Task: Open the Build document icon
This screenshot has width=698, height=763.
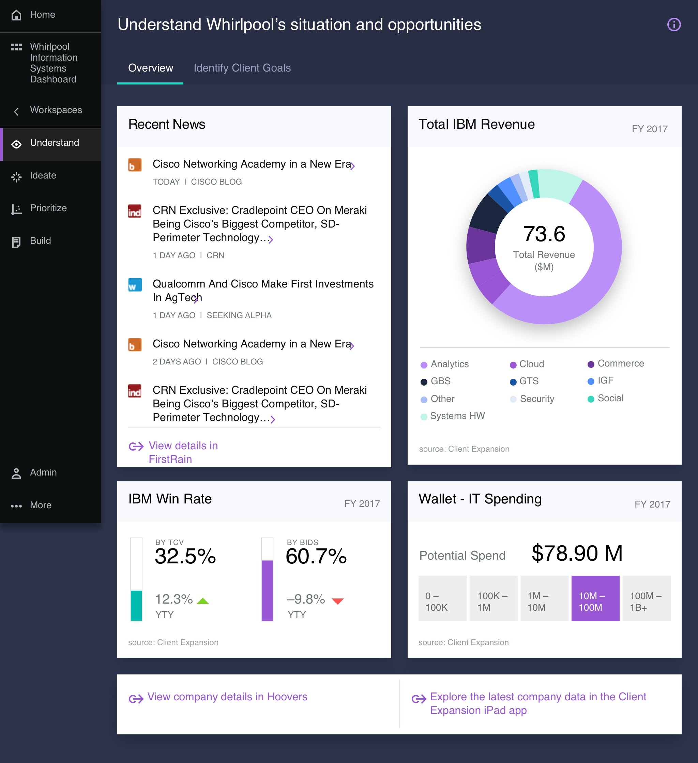Action: pos(16,242)
